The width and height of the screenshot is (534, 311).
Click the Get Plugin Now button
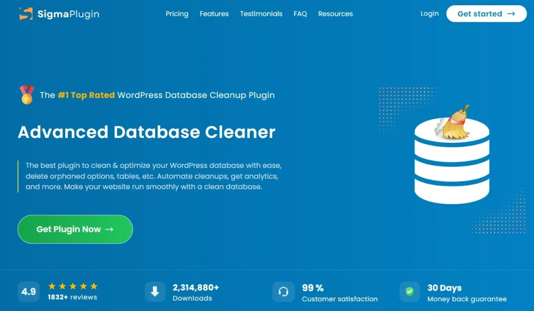click(x=75, y=229)
